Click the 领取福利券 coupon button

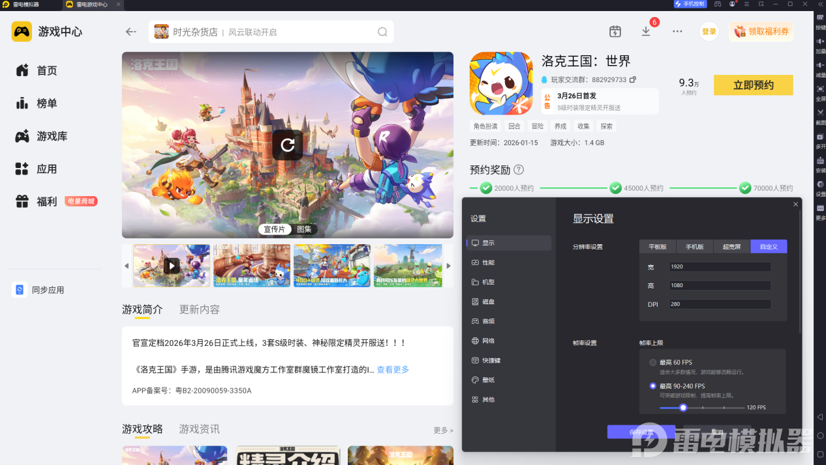(761, 31)
